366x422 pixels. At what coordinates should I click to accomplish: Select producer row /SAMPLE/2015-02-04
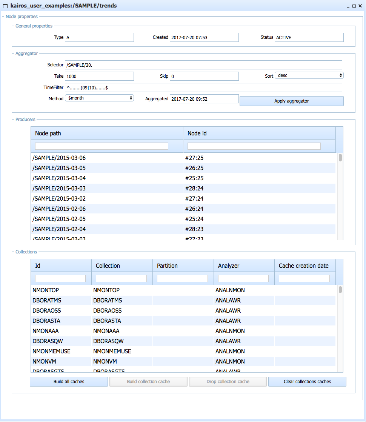tap(183, 229)
